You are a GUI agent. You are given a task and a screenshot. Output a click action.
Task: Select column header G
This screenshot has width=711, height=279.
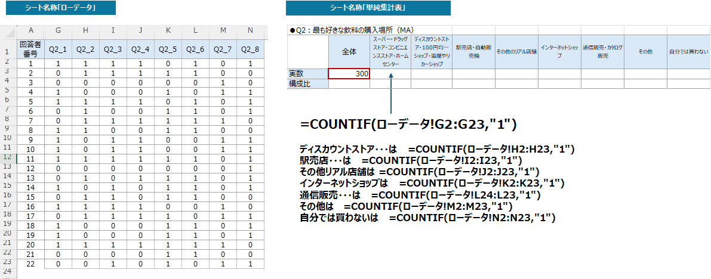(59, 30)
